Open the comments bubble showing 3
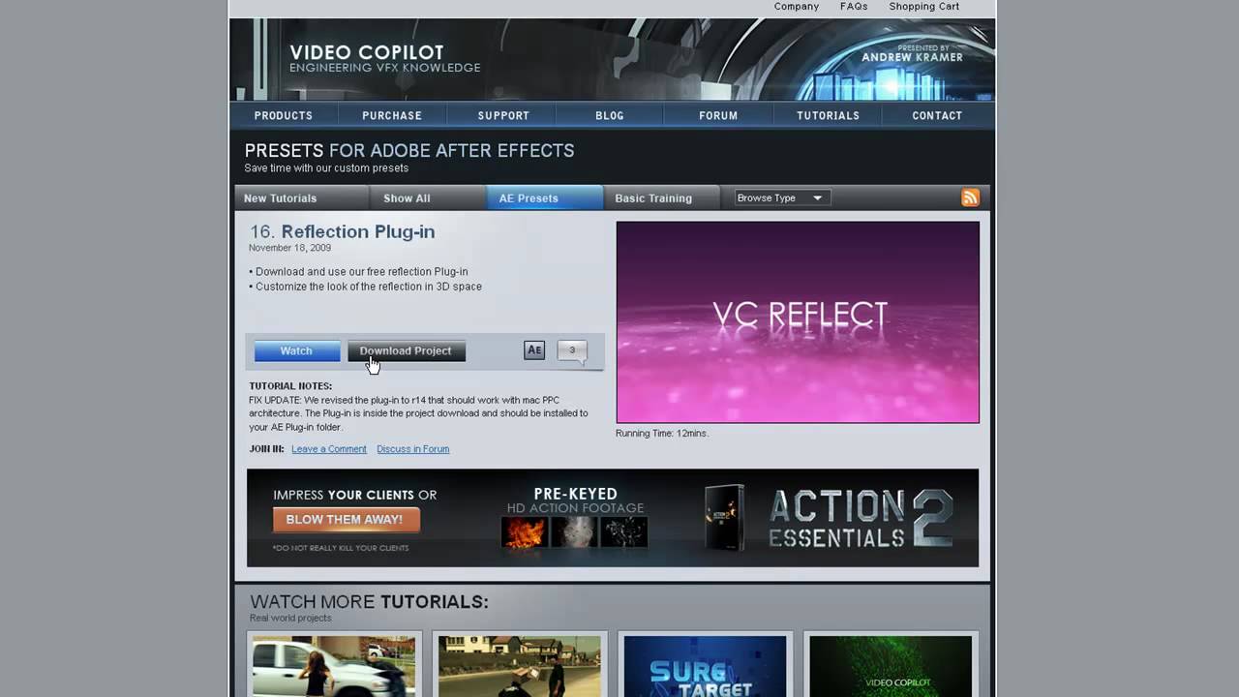The width and height of the screenshot is (1239, 697). 572,351
